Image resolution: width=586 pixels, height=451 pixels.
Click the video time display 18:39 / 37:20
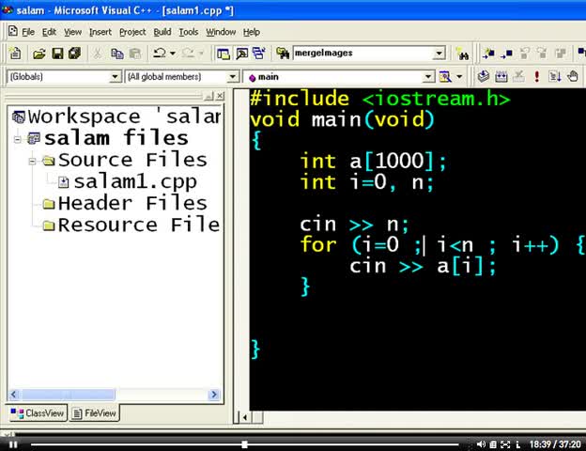(x=555, y=444)
